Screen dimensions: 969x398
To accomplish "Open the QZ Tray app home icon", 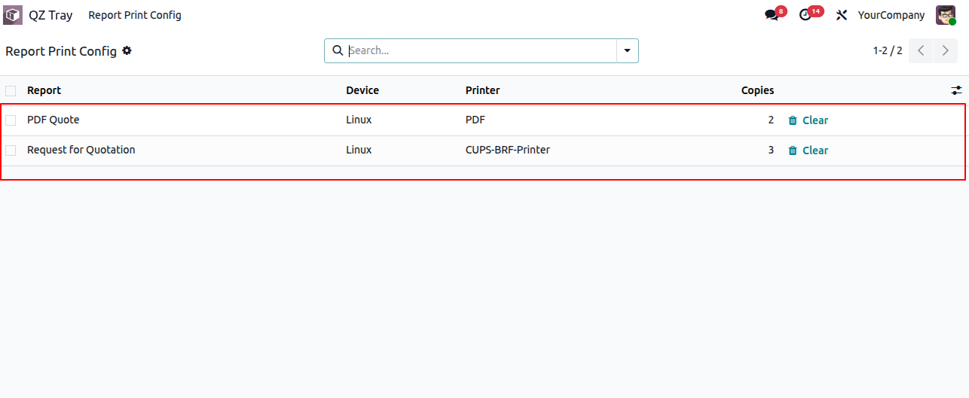I will pos(13,15).
